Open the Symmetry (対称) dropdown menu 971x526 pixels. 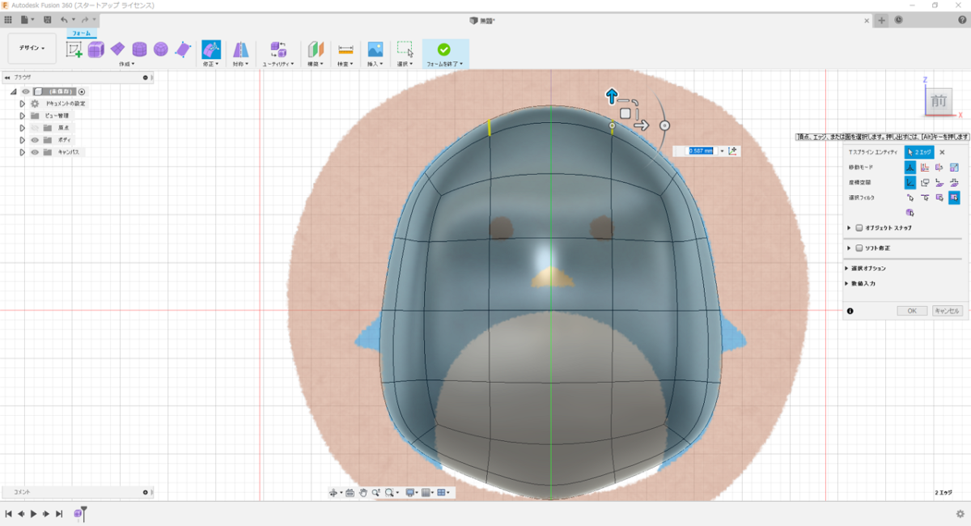(241, 63)
